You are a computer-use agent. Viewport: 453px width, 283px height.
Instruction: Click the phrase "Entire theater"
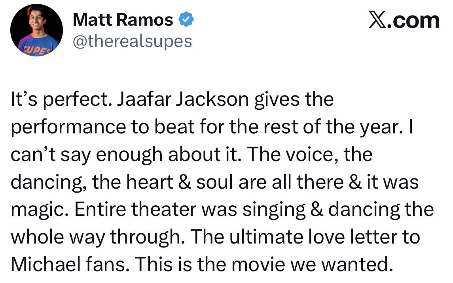pos(136,209)
